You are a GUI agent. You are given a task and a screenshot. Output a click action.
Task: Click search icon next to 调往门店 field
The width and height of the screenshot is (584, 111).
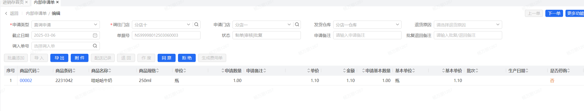tap(196, 25)
